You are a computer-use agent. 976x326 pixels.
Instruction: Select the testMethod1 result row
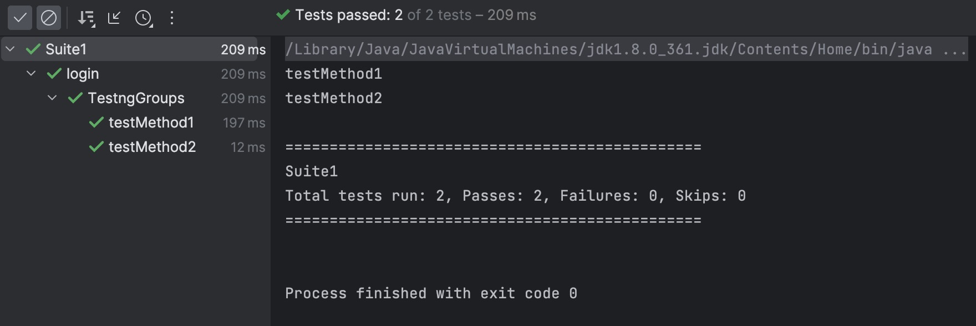tap(151, 123)
